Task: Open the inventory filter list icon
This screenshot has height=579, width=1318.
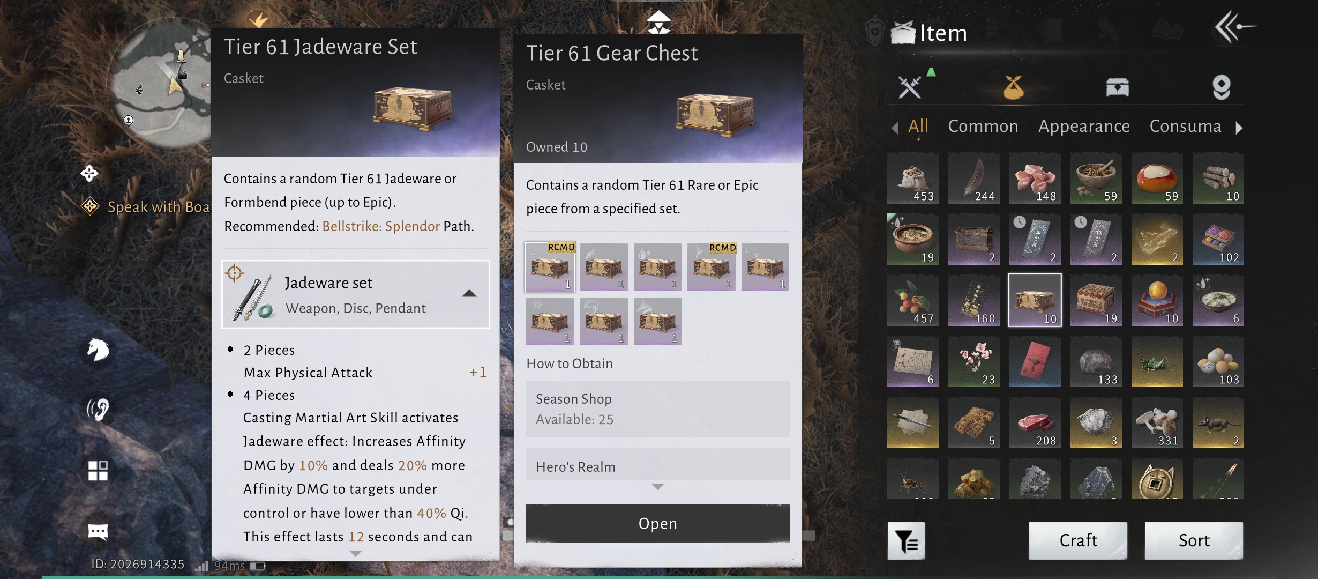Action: [906, 541]
